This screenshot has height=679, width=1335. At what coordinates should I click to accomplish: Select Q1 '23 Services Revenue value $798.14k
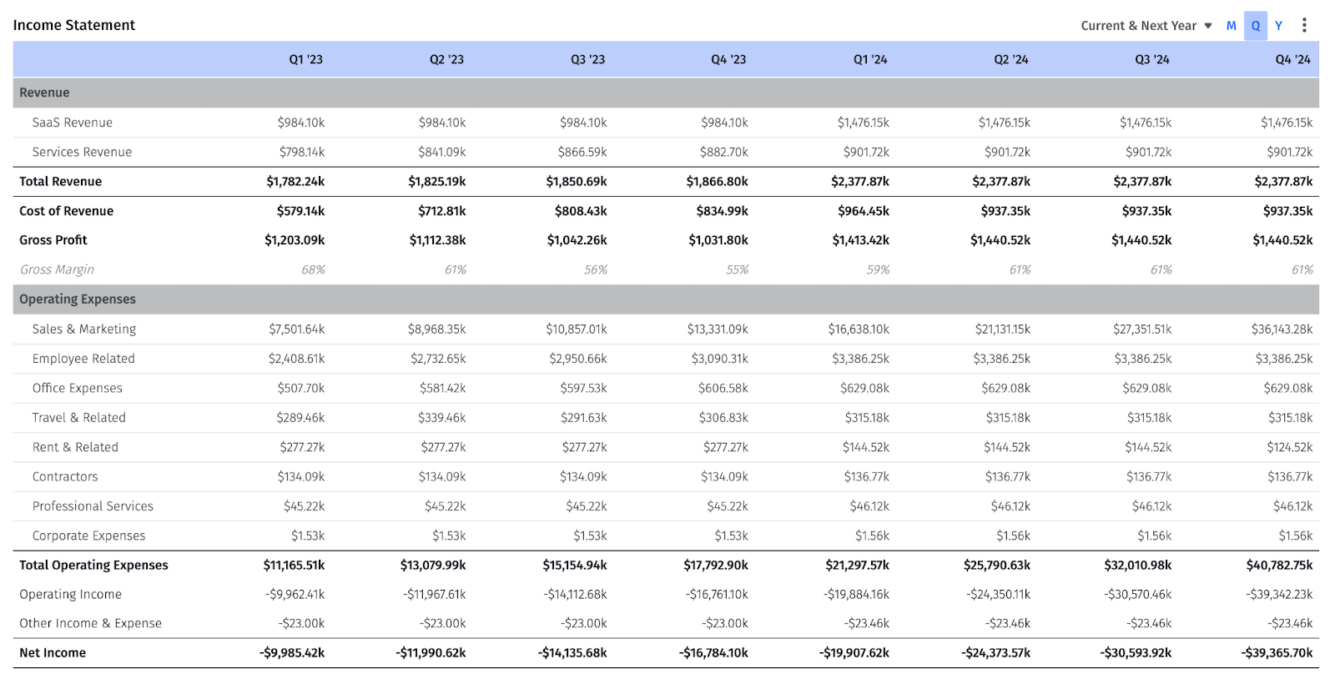[302, 152]
